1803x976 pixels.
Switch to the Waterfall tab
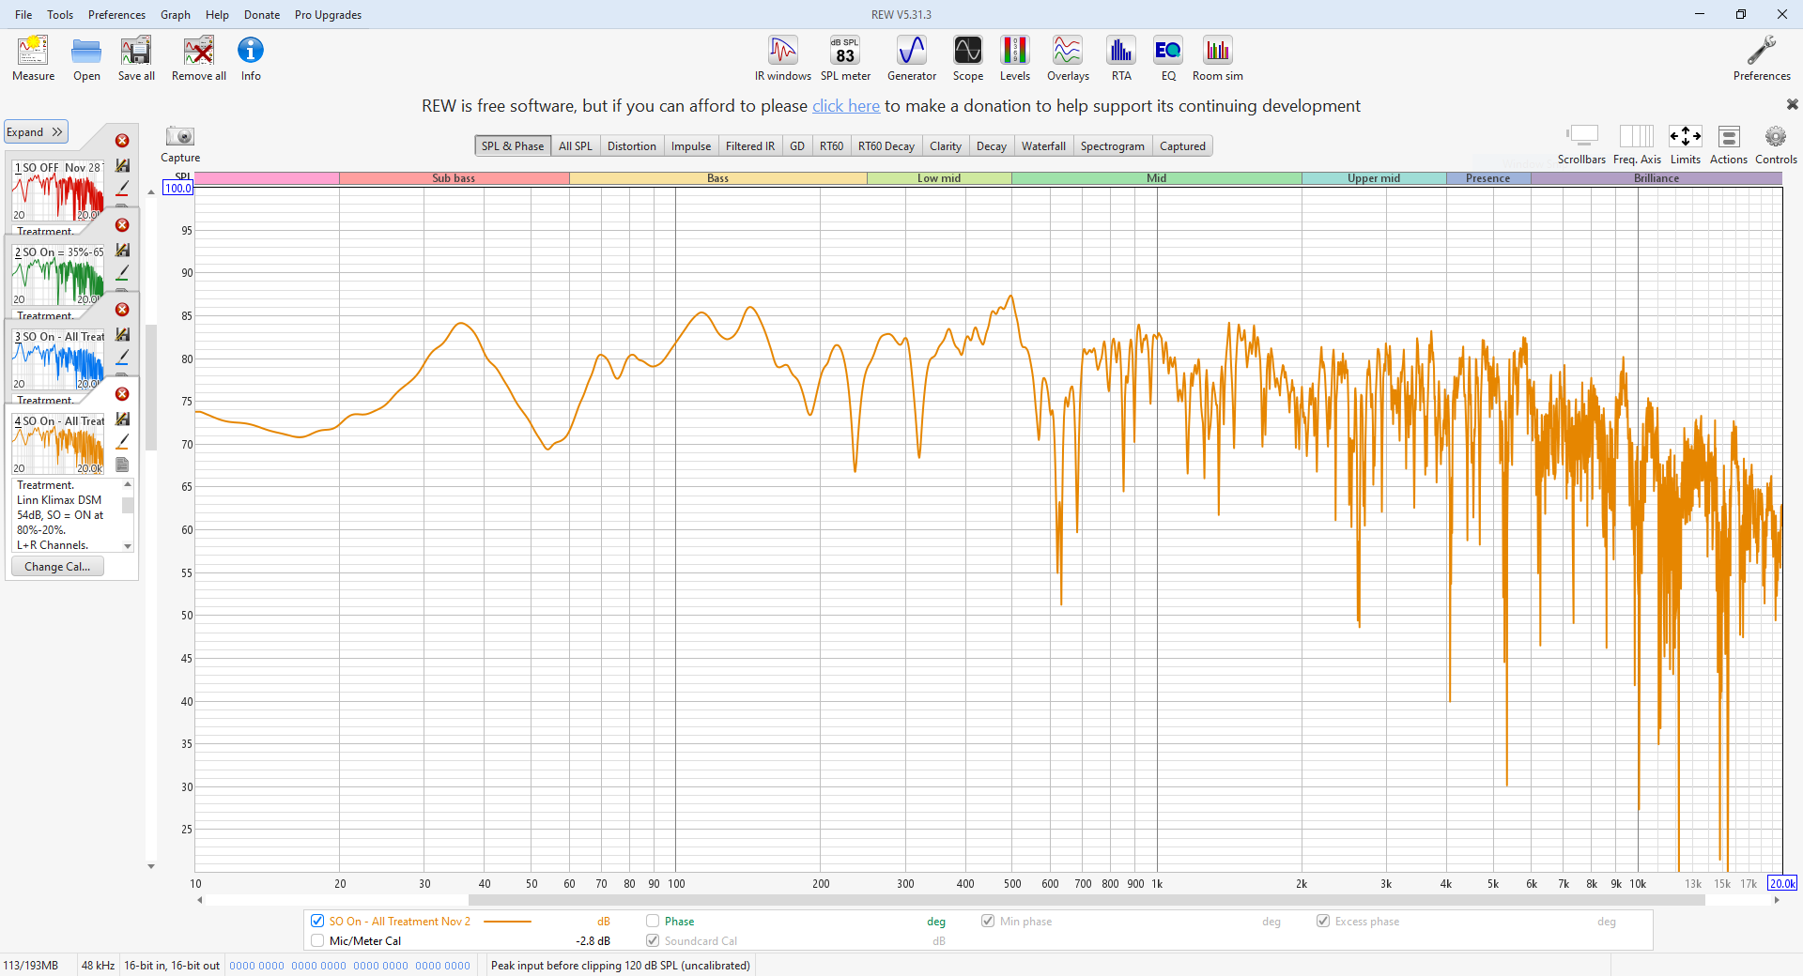1042,145
